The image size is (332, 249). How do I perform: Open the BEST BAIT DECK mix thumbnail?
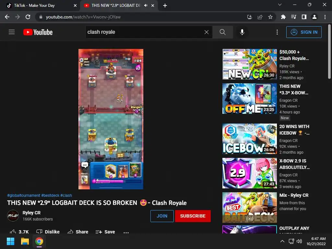250,207
